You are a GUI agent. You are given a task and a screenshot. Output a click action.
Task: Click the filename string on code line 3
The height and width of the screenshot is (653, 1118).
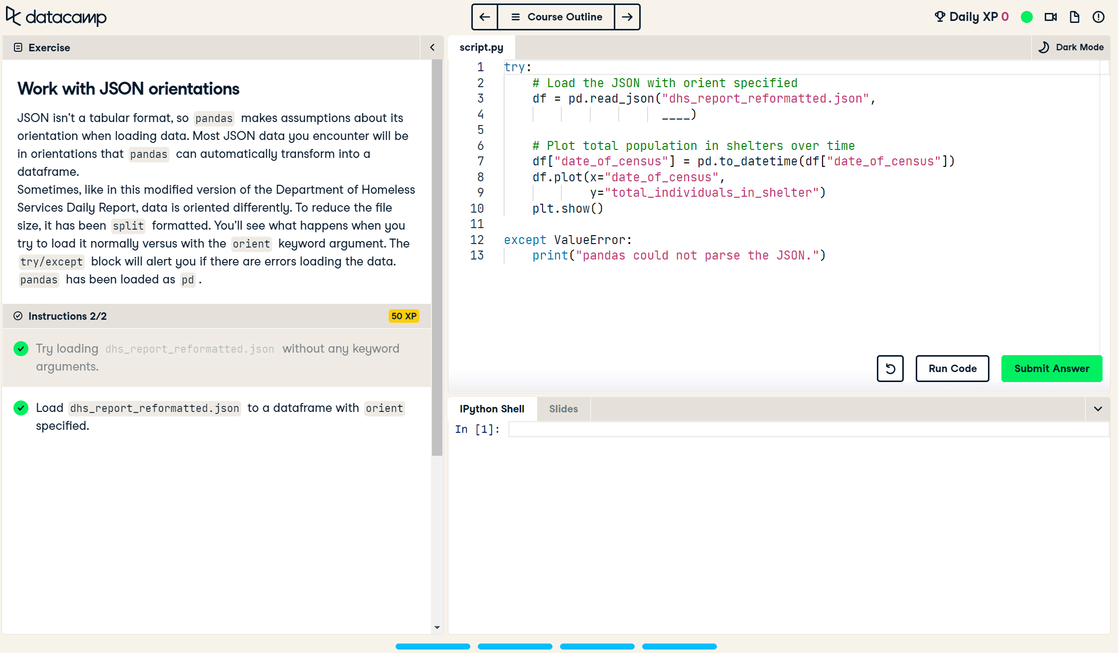tap(765, 99)
